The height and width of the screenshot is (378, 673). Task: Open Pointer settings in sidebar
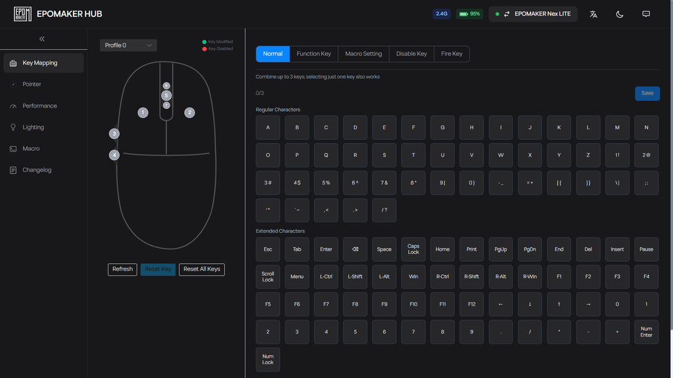pyautogui.click(x=43, y=85)
